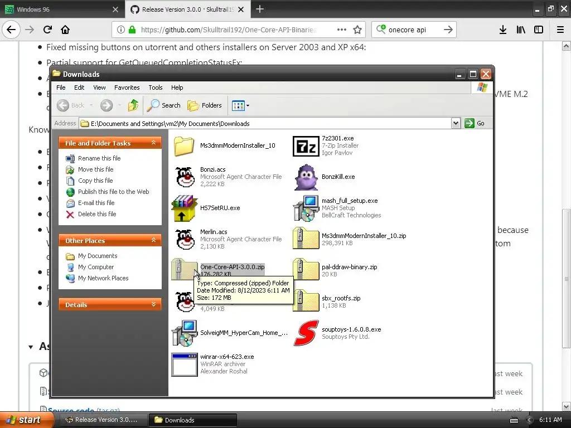Select the HS7SetRU.exe archive icon
The height and width of the screenshot is (428, 571).
184,208
